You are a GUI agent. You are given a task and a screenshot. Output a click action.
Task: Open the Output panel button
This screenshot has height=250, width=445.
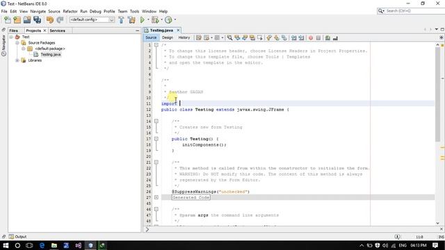click(x=17, y=237)
